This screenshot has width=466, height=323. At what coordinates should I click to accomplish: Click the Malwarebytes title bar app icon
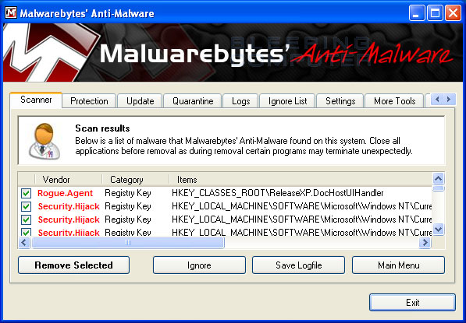tap(11, 12)
